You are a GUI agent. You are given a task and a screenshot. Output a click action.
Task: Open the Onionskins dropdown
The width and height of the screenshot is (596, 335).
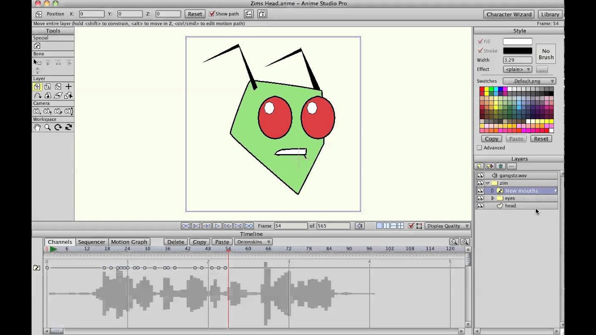(254, 242)
